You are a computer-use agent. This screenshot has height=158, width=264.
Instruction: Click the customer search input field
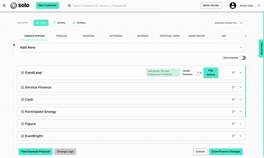[112, 6]
